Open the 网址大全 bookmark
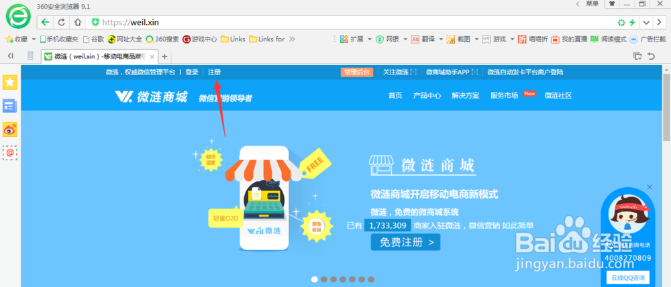This screenshot has width=671, height=287. tap(125, 40)
